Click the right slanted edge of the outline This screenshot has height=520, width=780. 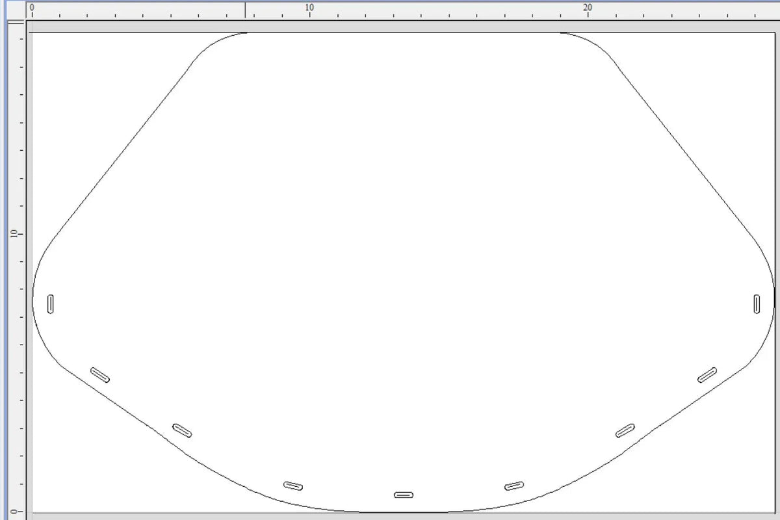coord(684,149)
